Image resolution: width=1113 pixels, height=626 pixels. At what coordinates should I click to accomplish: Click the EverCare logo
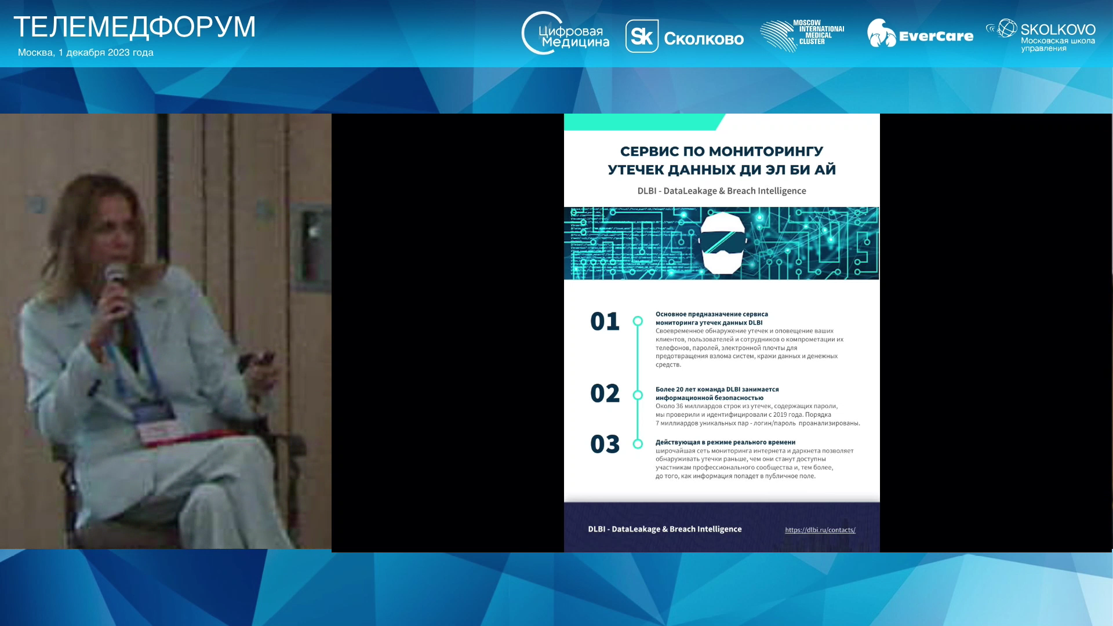coord(920,34)
